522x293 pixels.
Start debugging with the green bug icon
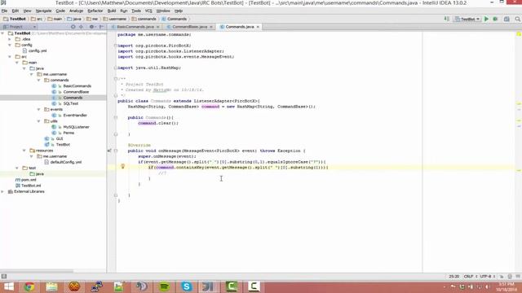point(495,19)
